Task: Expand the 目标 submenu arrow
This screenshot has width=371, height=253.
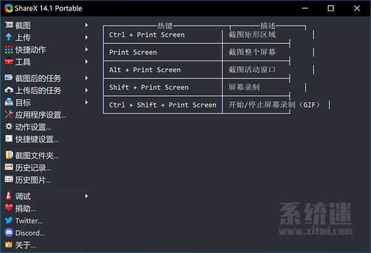Action: 87,103
